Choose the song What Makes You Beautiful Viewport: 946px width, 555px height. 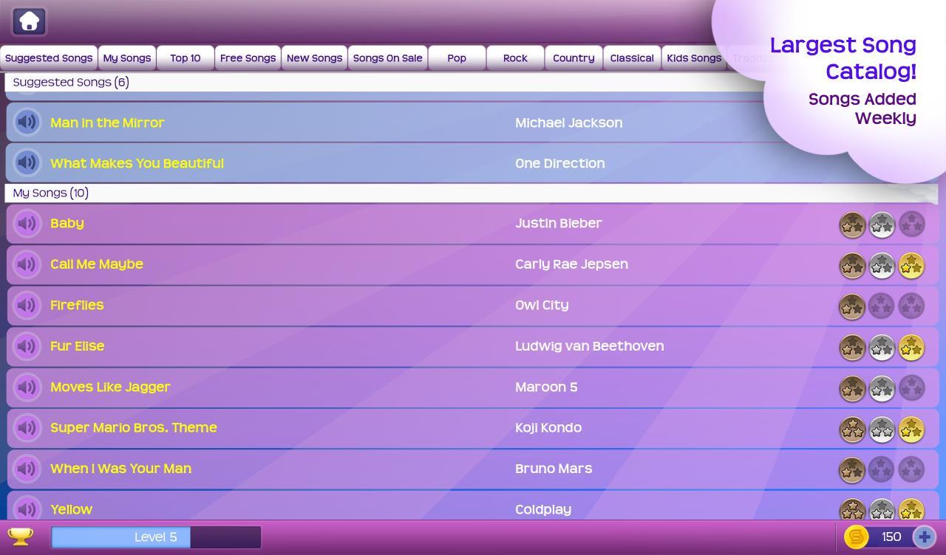[137, 163]
